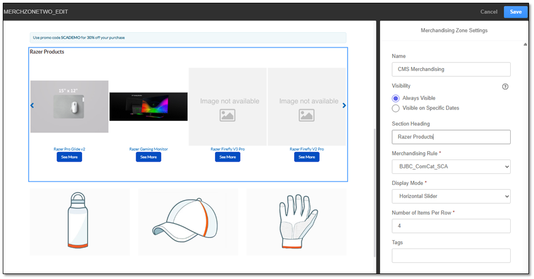Viewport: 534px width, 279px height.
Task: Choose Visible on Specific Dates option
Action: click(x=396, y=108)
